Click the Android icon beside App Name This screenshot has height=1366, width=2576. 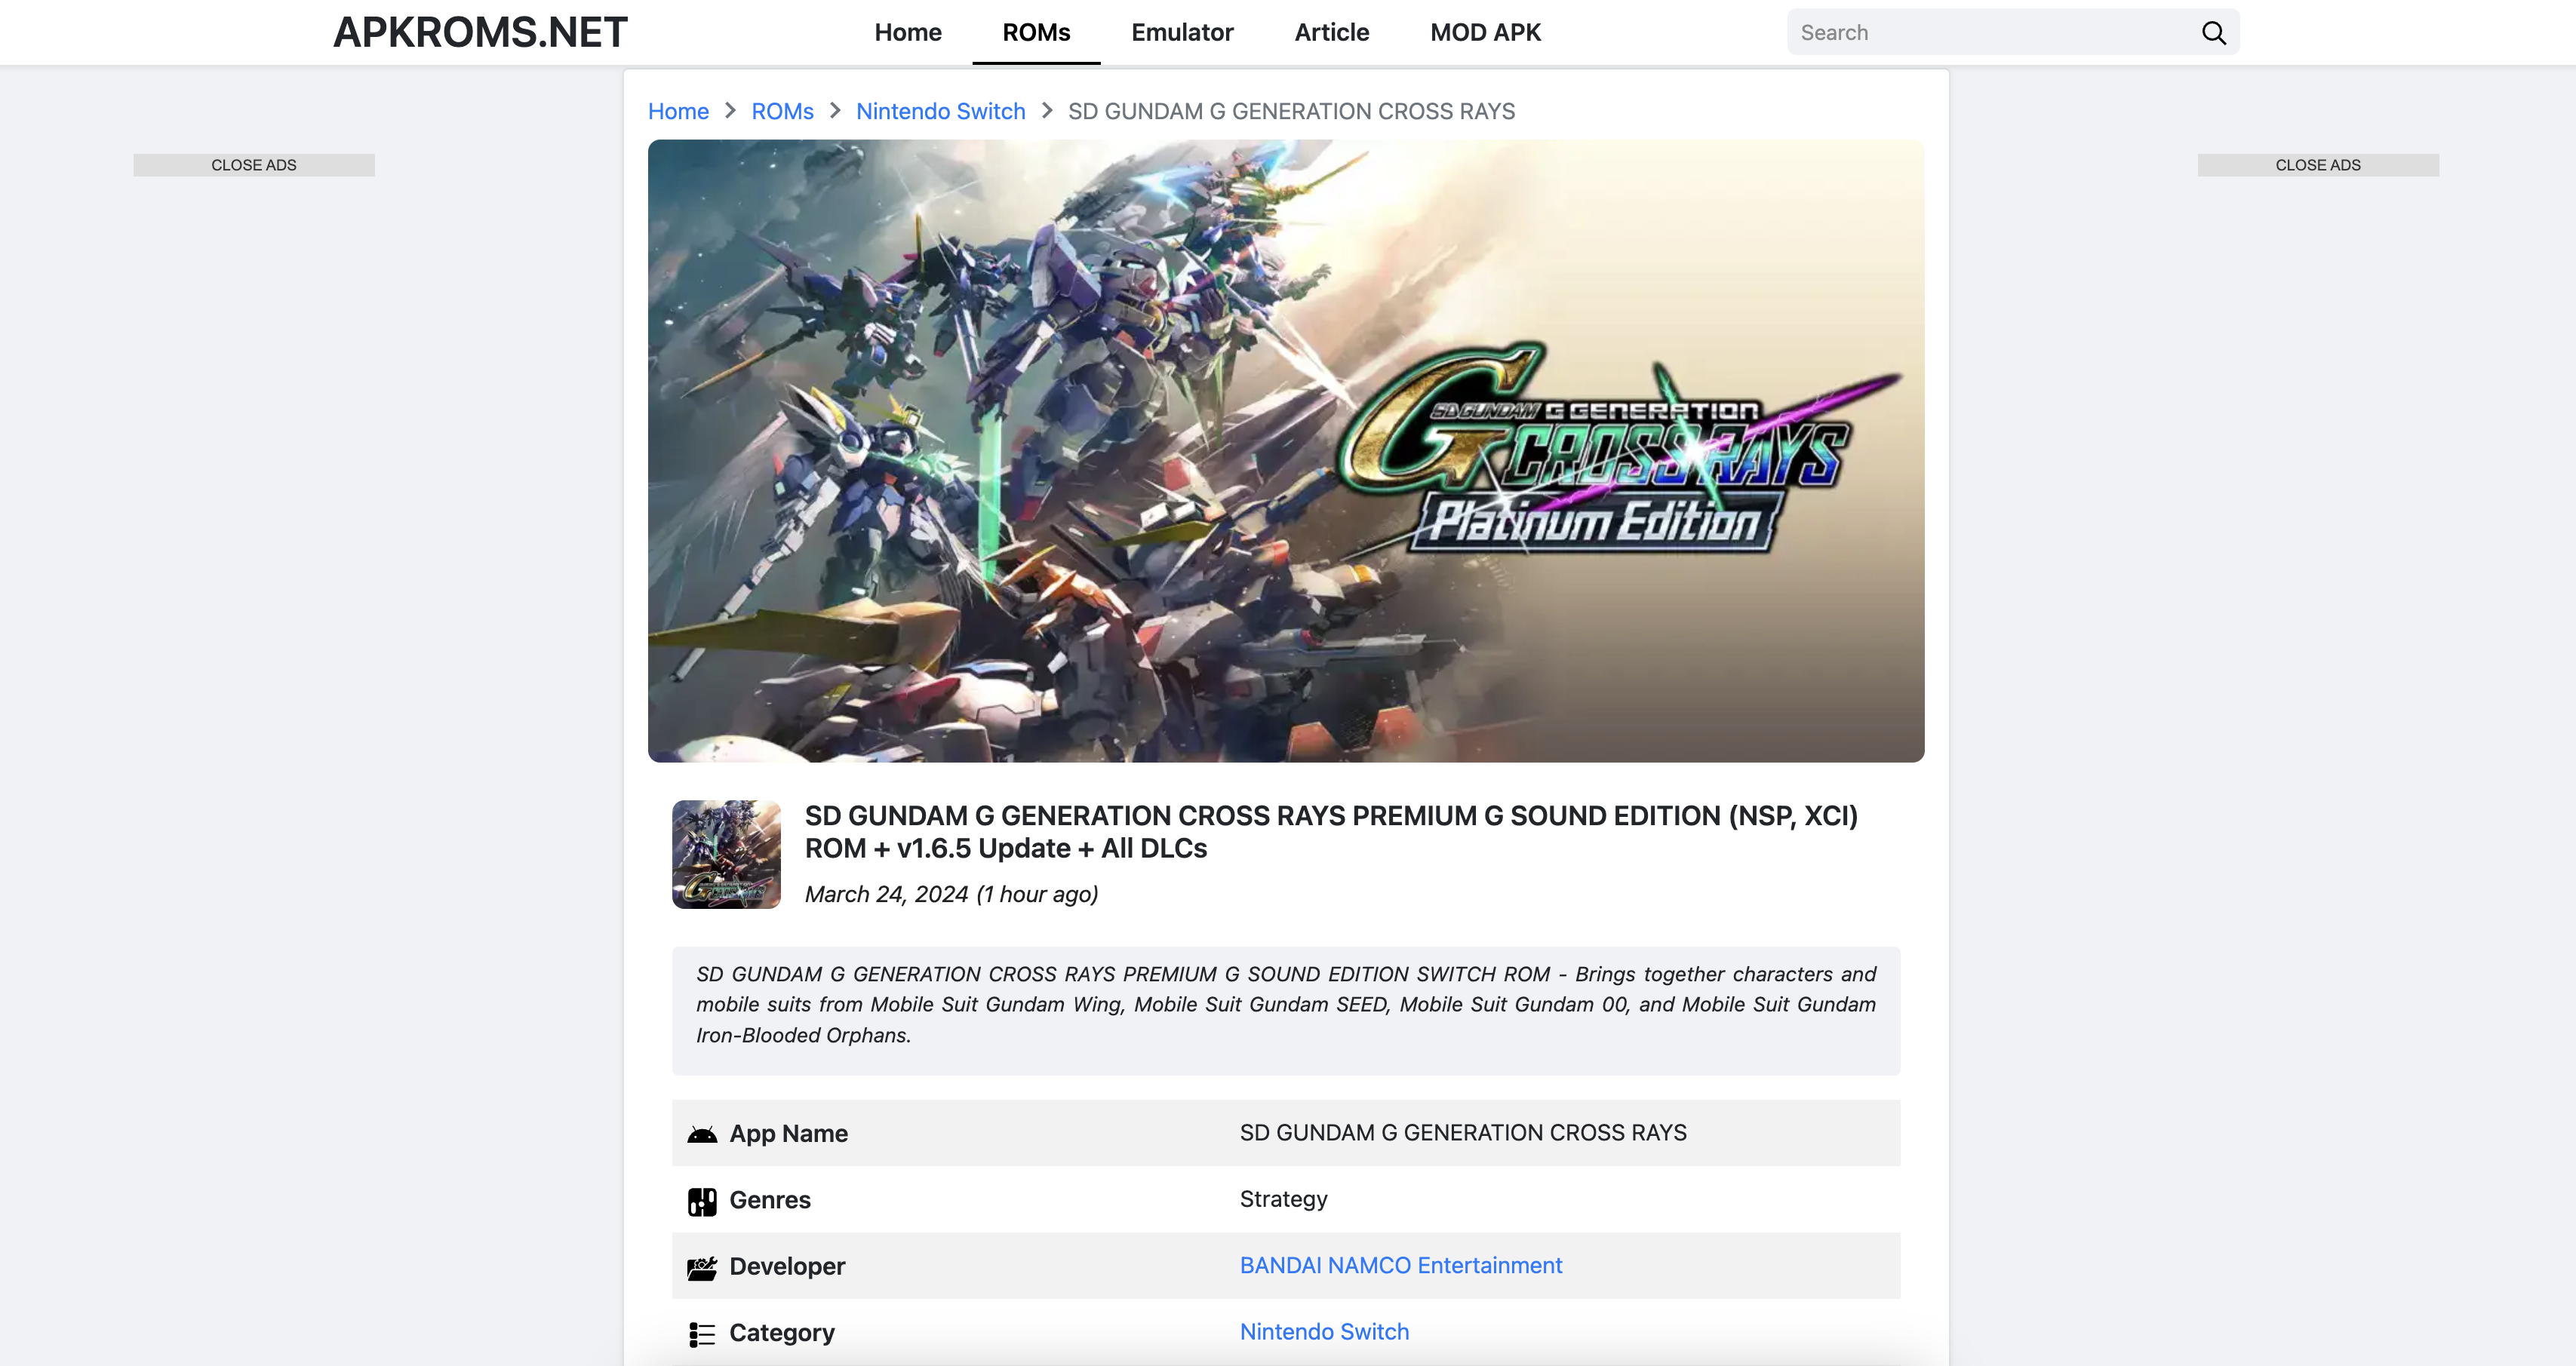pos(702,1134)
